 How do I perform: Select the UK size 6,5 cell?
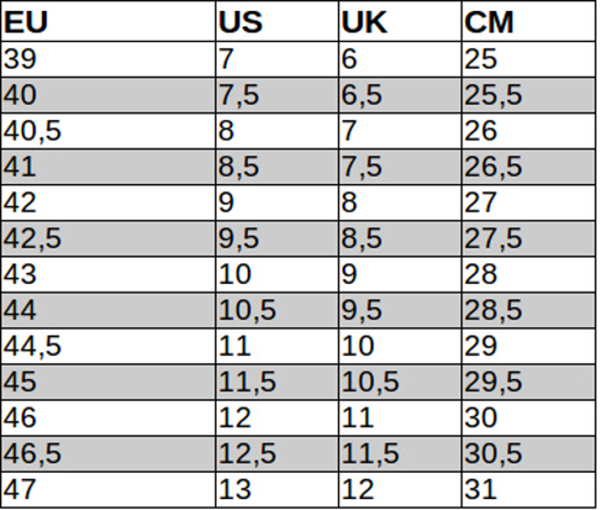[400, 95]
